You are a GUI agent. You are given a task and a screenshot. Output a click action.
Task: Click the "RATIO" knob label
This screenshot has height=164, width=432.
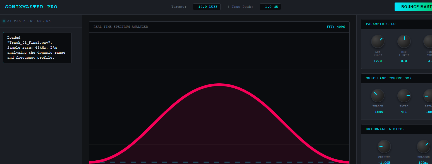(404, 106)
